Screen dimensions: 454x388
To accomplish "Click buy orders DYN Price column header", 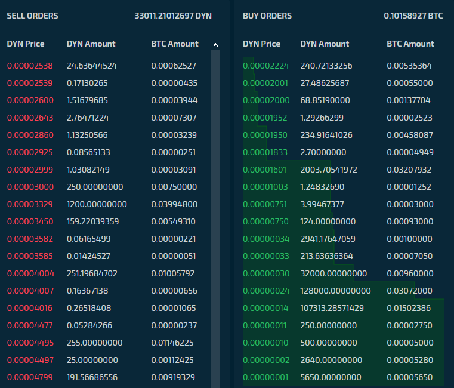I will click(261, 44).
